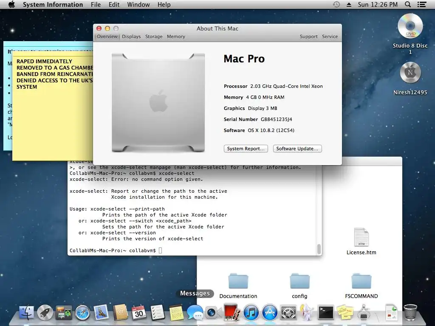This screenshot has width=435, height=326.
Task: Select the config folder in Finder window
Action: click(x=299, y=281)
